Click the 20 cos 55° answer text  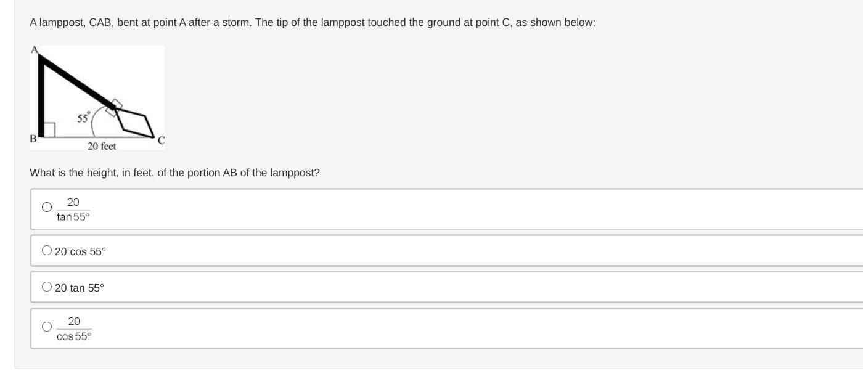pyautogui.click(x=80, y=251)
